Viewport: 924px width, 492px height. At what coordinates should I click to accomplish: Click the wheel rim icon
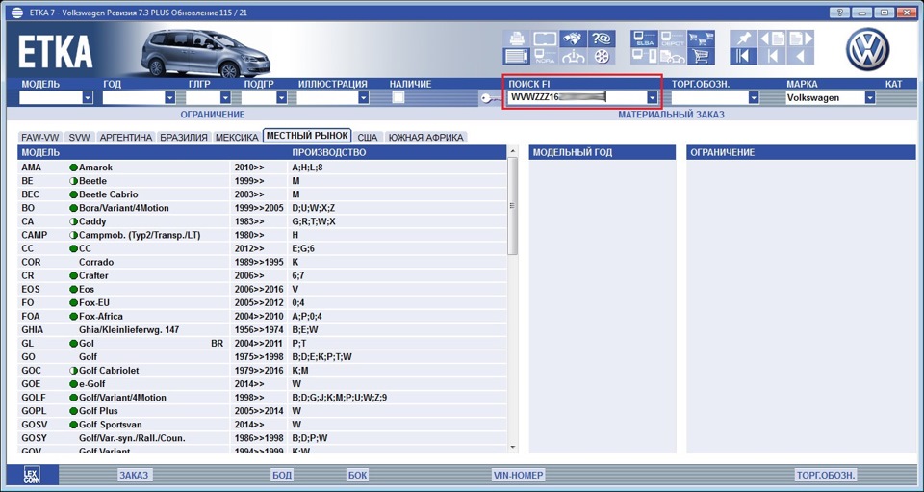[601, 57]
